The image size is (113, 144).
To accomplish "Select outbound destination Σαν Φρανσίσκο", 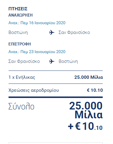I will click(x=74, y=32).
